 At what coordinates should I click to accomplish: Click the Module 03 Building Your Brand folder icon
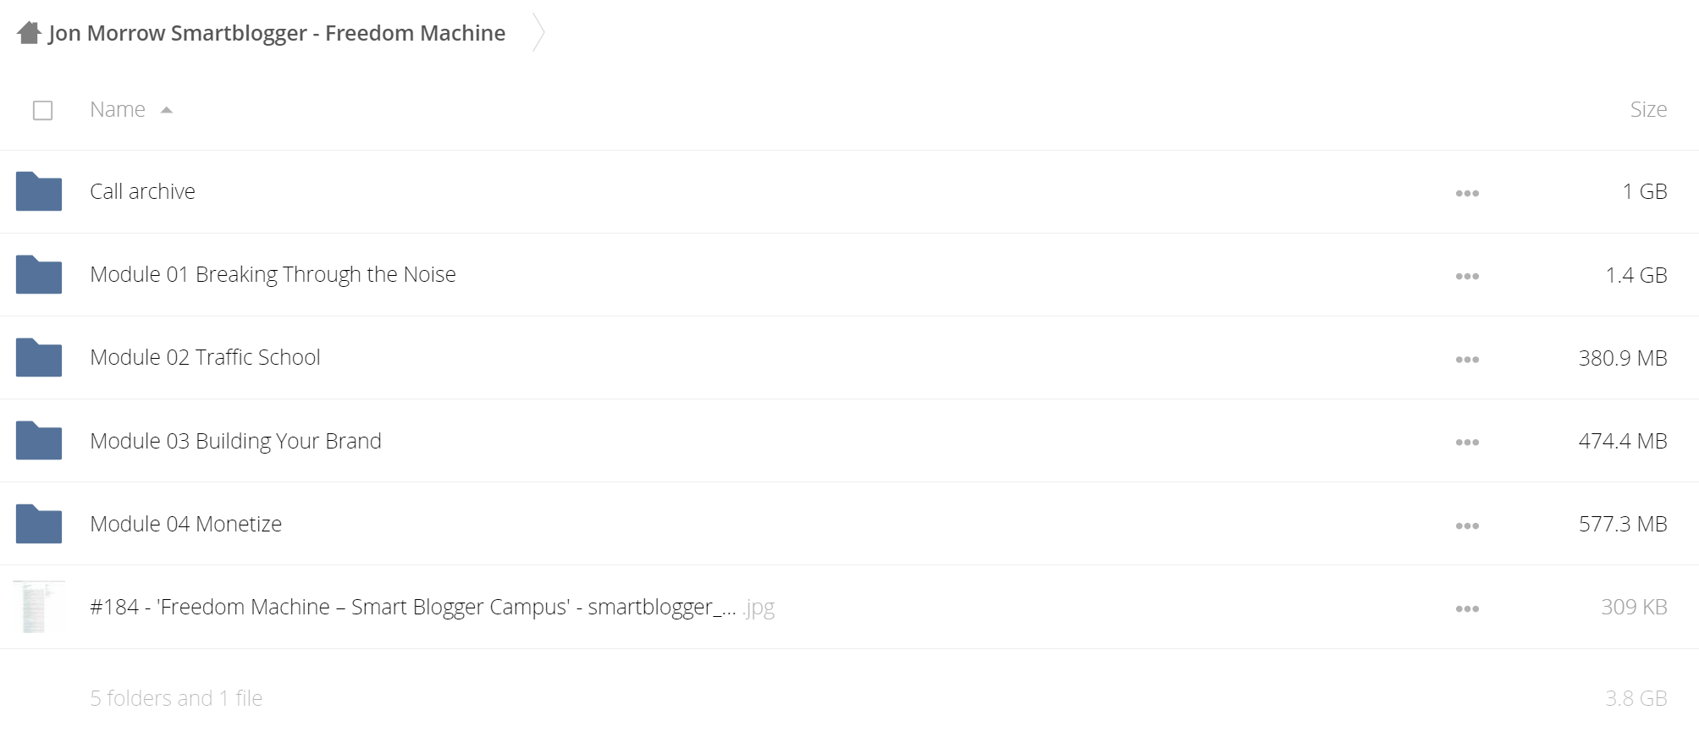click(39, 440)
